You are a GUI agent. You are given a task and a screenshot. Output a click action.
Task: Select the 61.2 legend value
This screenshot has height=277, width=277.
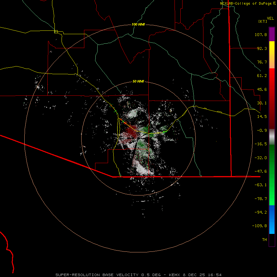262,76
